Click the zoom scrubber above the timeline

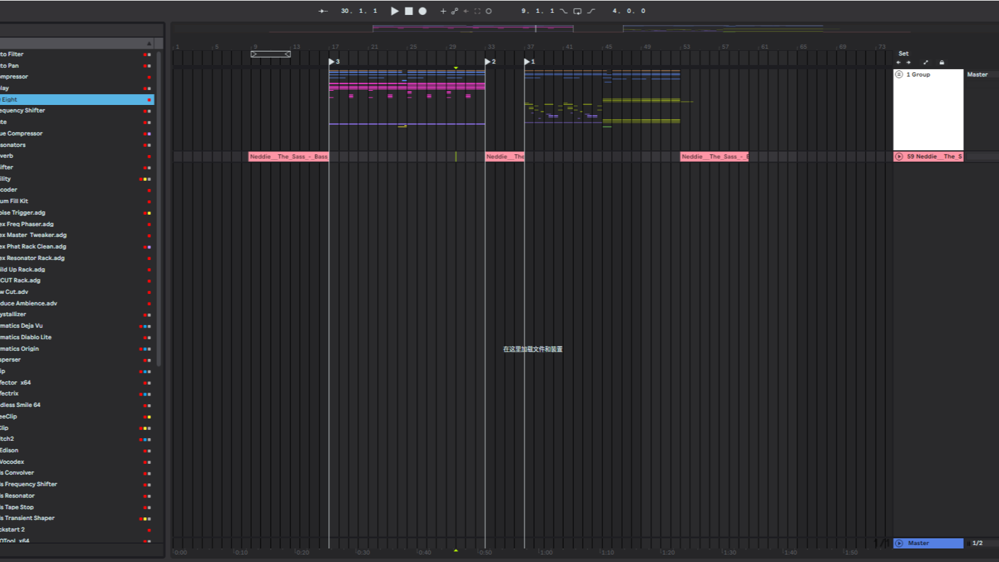coord(270,53)
